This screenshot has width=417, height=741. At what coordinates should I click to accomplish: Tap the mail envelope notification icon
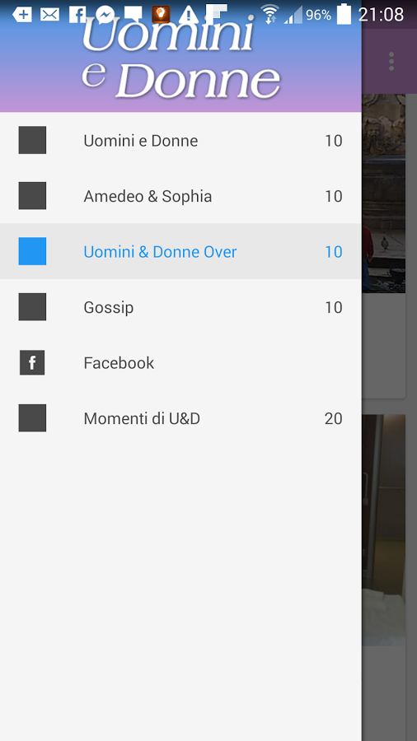(x=49, y=15)
